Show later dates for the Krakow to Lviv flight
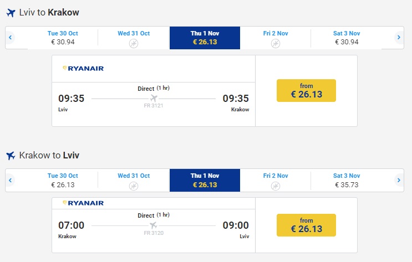 (398, 180)
